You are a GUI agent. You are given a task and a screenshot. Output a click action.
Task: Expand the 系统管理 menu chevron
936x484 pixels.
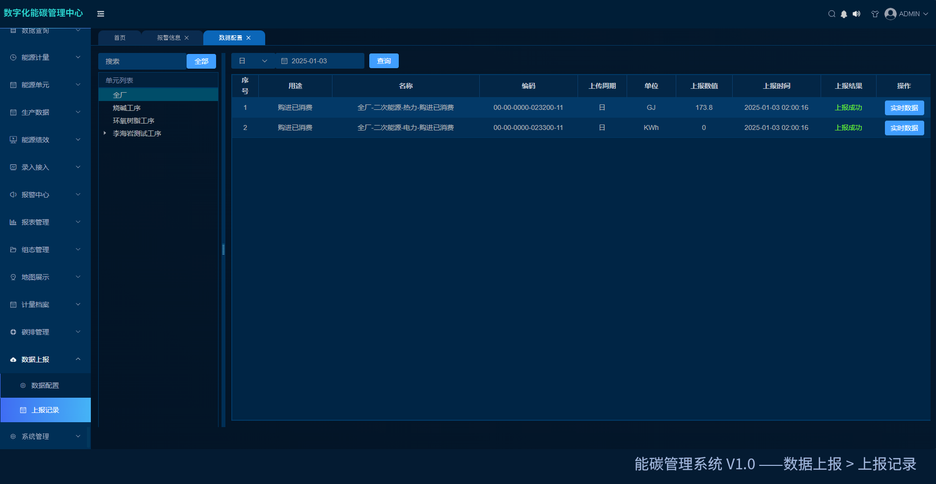78,436
